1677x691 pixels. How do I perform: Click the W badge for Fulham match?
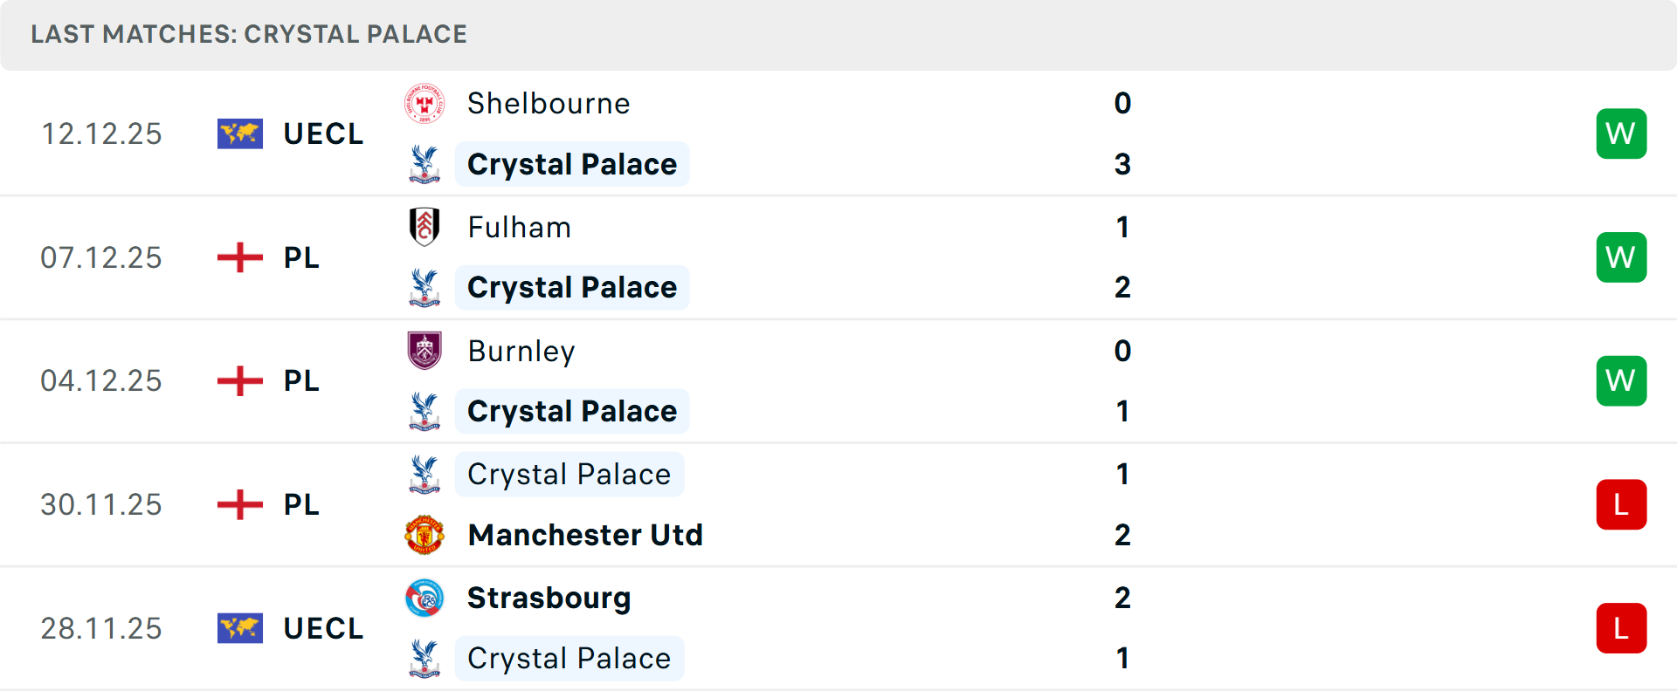click(x=1621, y=257)
